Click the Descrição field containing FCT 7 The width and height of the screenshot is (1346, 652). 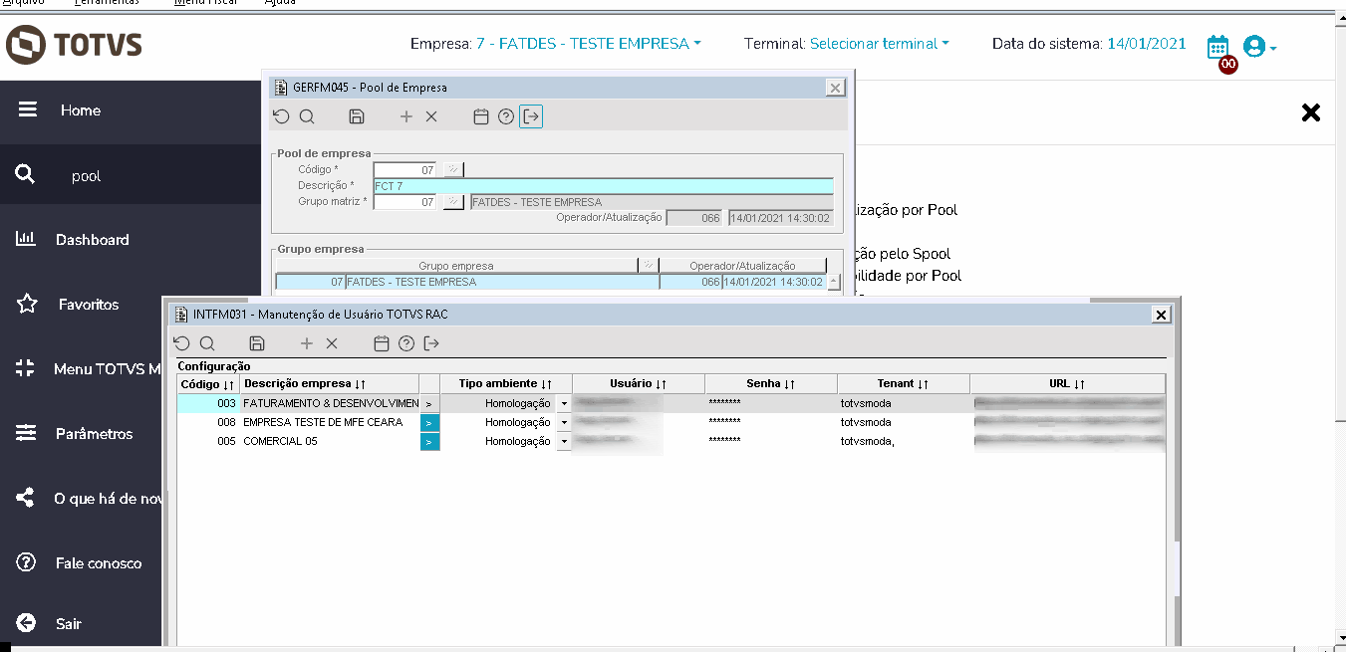(x=603, y=186)
